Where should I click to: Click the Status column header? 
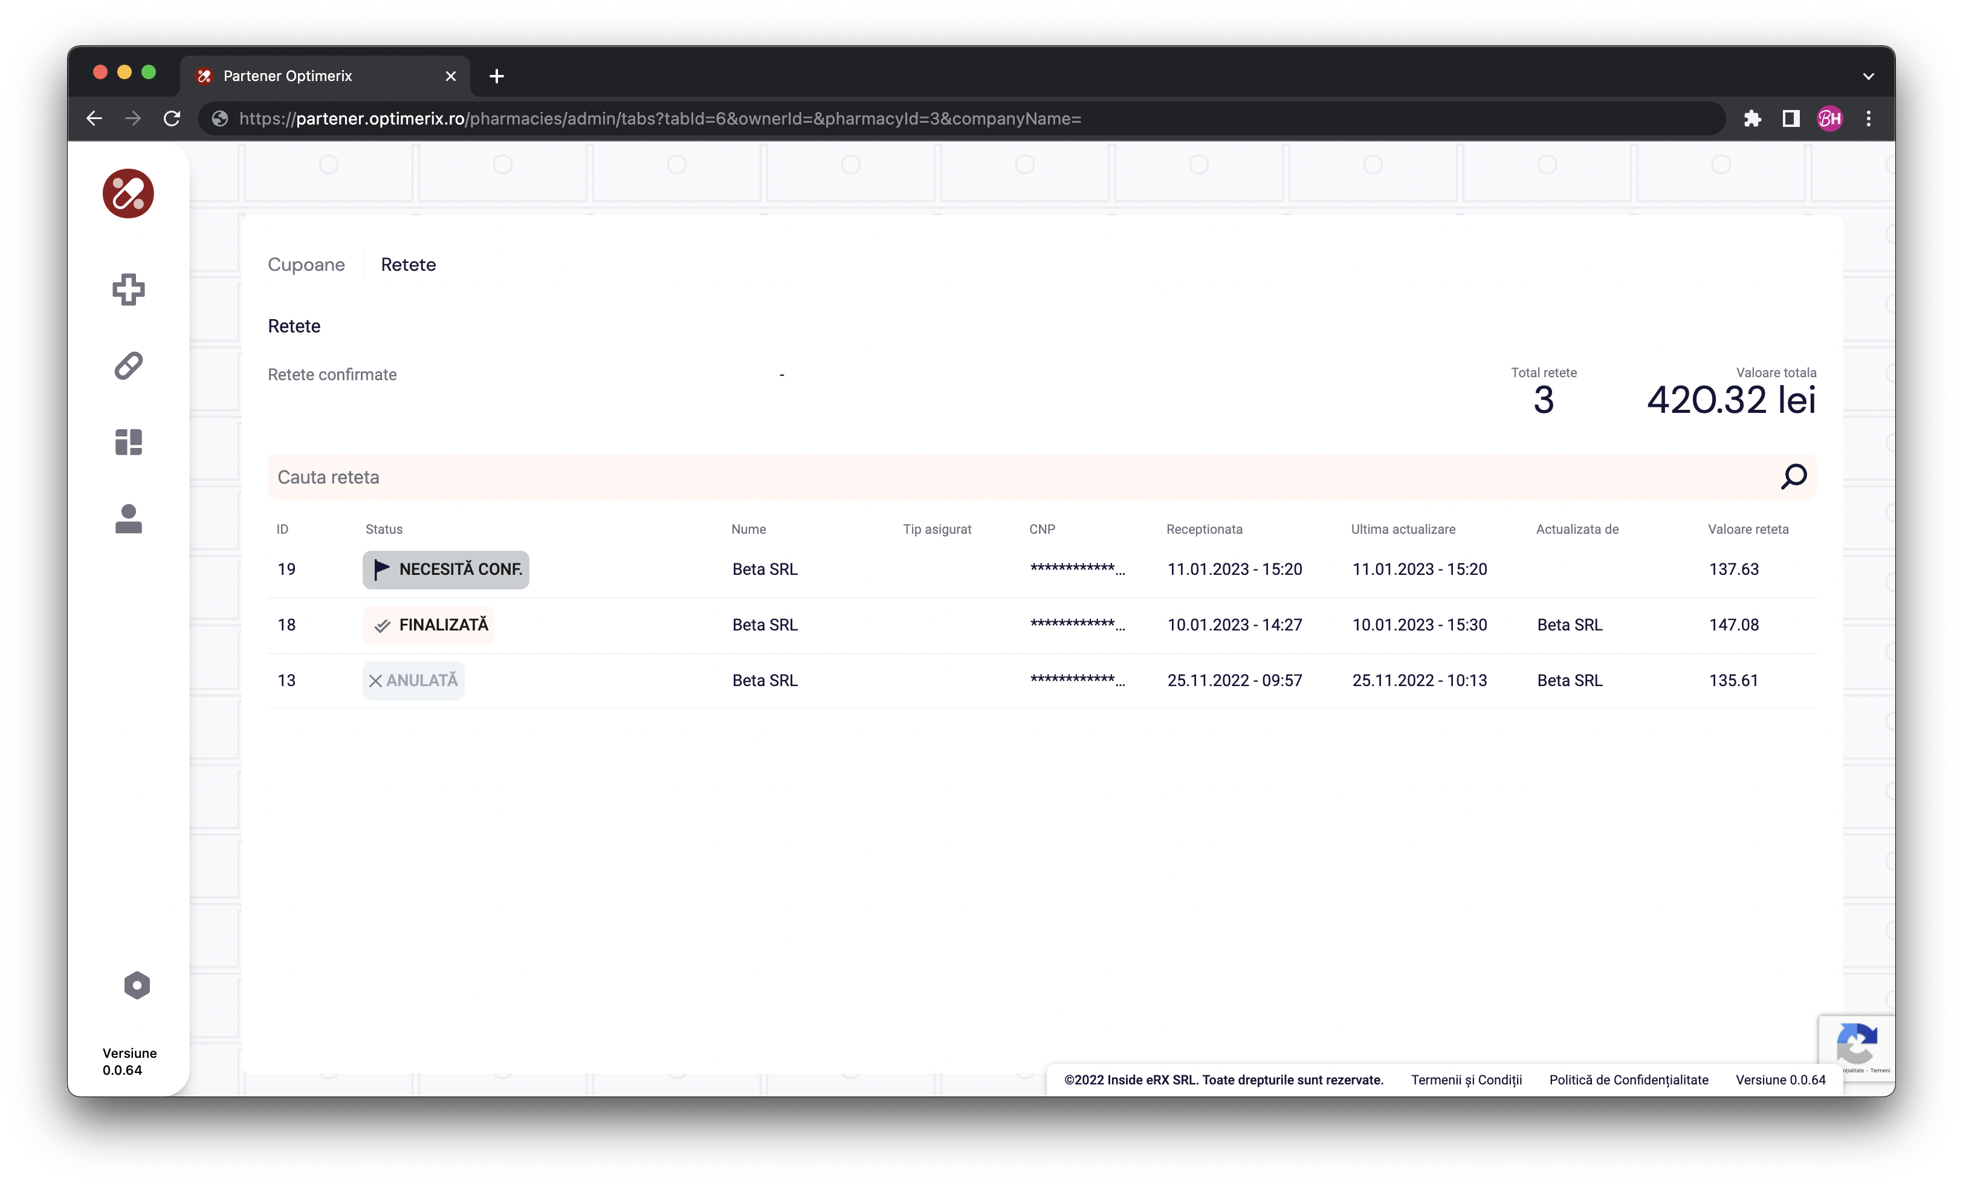pos(384,528)
